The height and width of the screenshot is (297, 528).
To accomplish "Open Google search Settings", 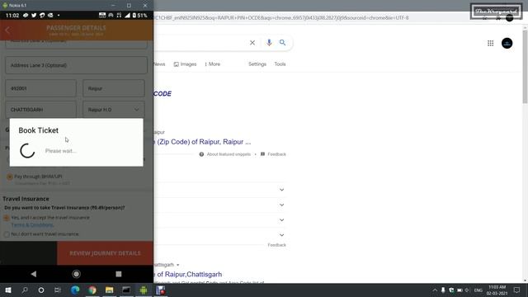I will (257, 64).
